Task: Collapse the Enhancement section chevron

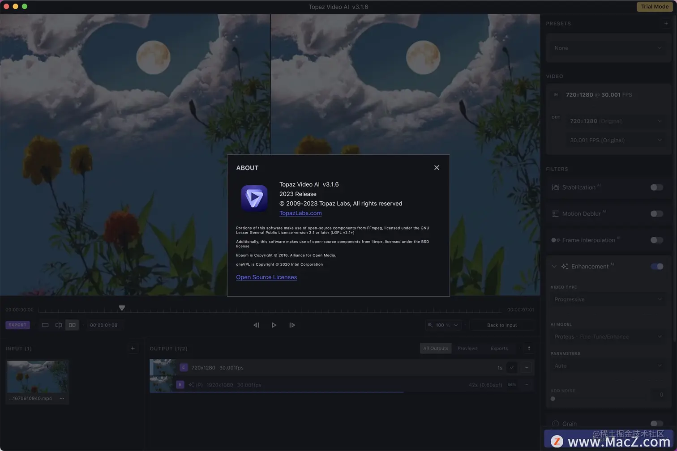Action: coord(554,266)
